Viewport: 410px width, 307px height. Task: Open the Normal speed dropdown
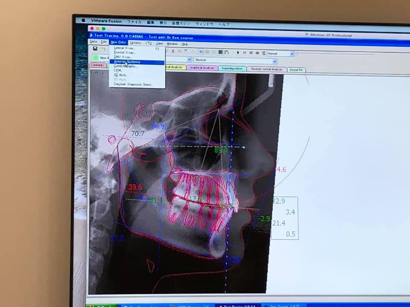point(292,54)
